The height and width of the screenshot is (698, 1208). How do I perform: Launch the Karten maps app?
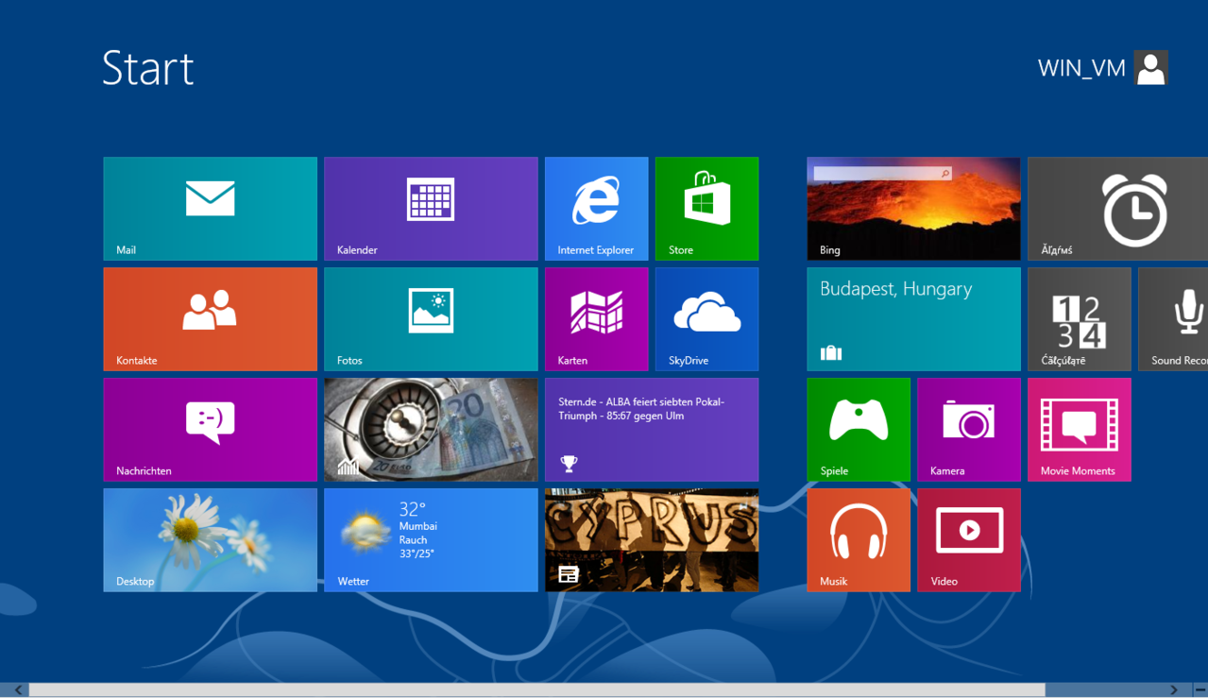coord(596,318)
